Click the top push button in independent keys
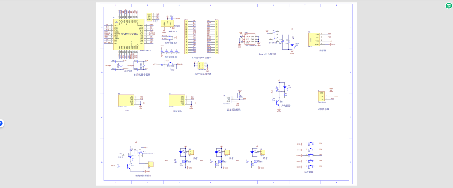 (x=311, y=144)
